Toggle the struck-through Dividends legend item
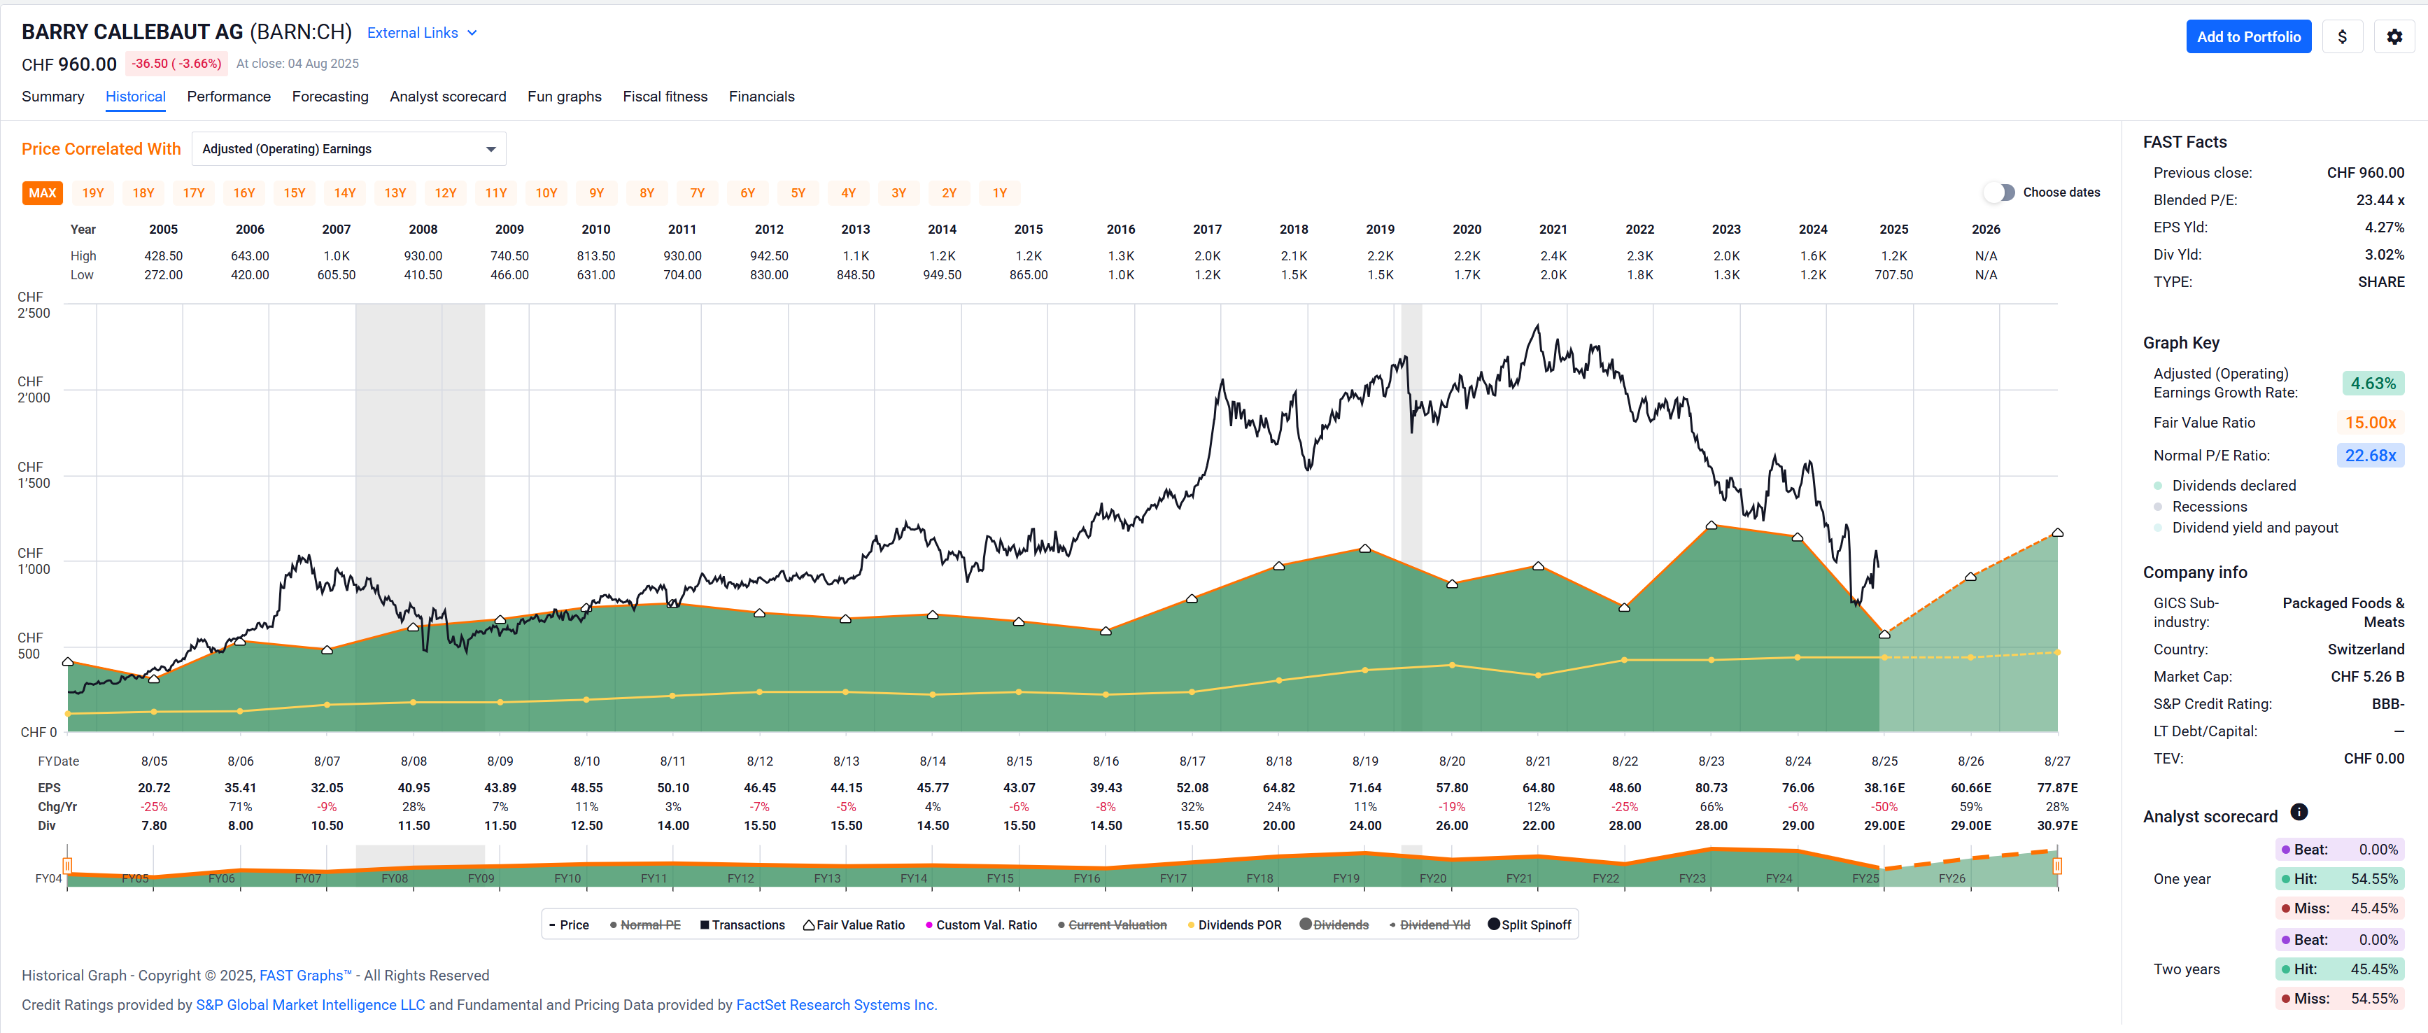 [x=1334, y=925]
